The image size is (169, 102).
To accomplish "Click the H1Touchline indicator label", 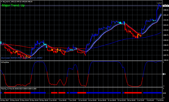I will click(5, 62).
